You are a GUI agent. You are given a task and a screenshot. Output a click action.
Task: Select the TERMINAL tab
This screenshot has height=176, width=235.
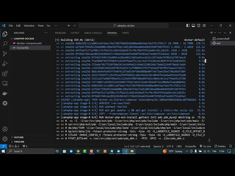112,33
